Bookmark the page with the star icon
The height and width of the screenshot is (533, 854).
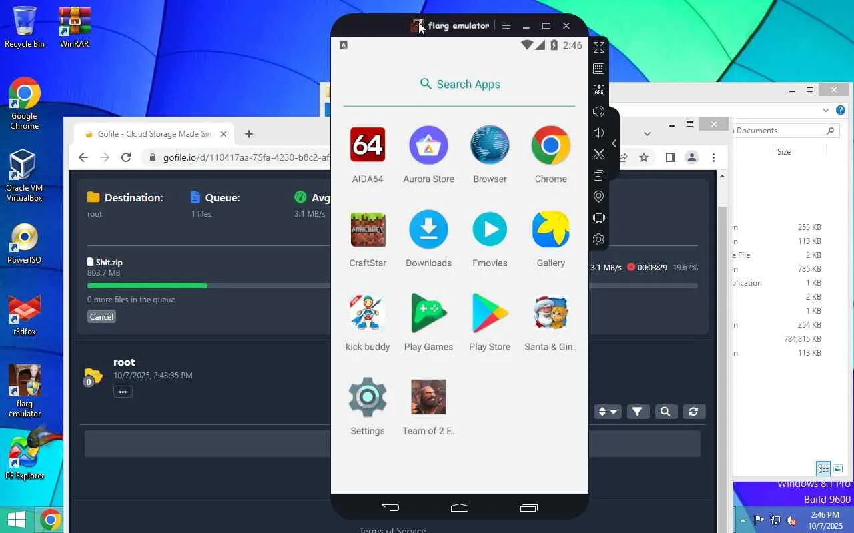point(644,157)
